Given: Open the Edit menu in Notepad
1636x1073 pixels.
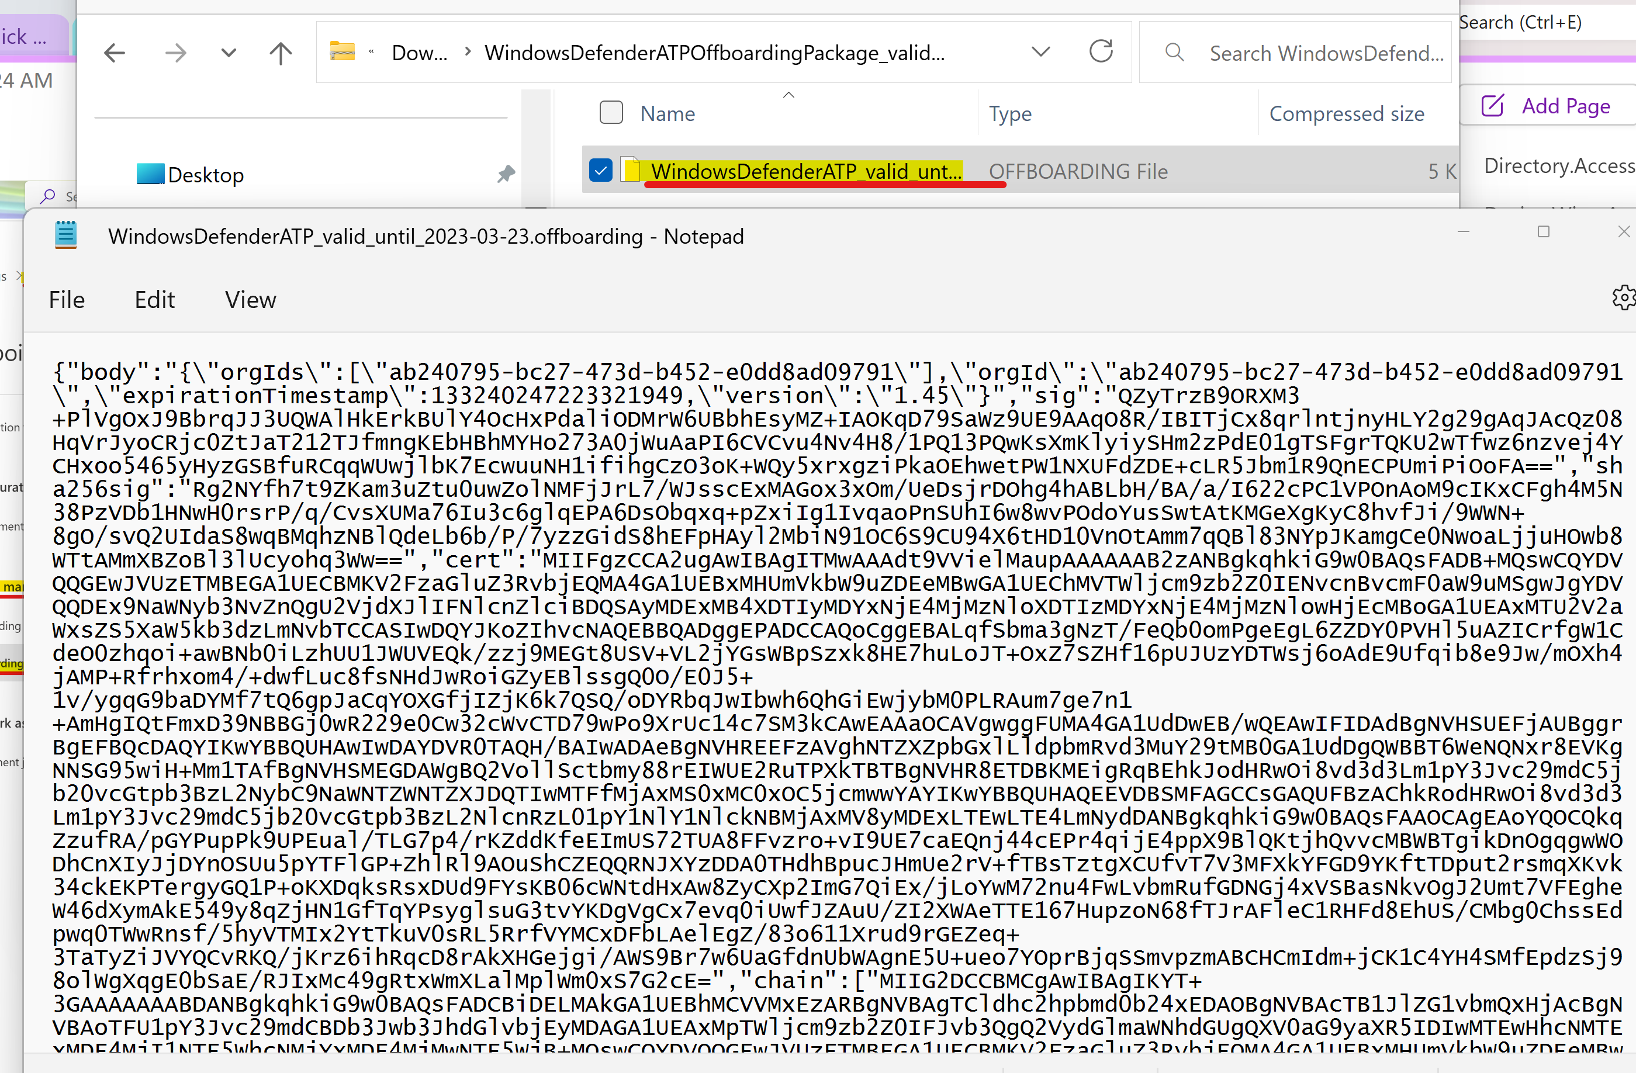Looking at the screenshot, I should (x=154, y=300).
